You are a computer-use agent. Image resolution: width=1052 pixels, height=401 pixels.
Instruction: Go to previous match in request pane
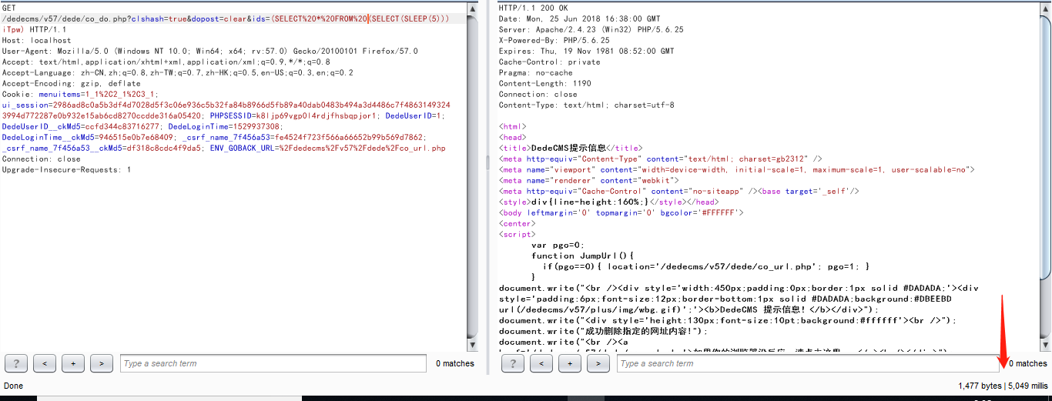coord(45,363)
